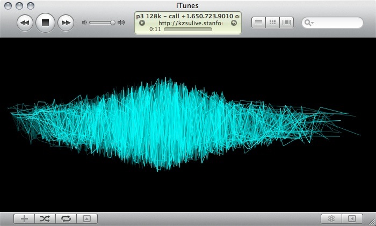Click the stream progress bar at 0:11
The height and width of the screenshot is (226, 376).
[x=188, y=29]
